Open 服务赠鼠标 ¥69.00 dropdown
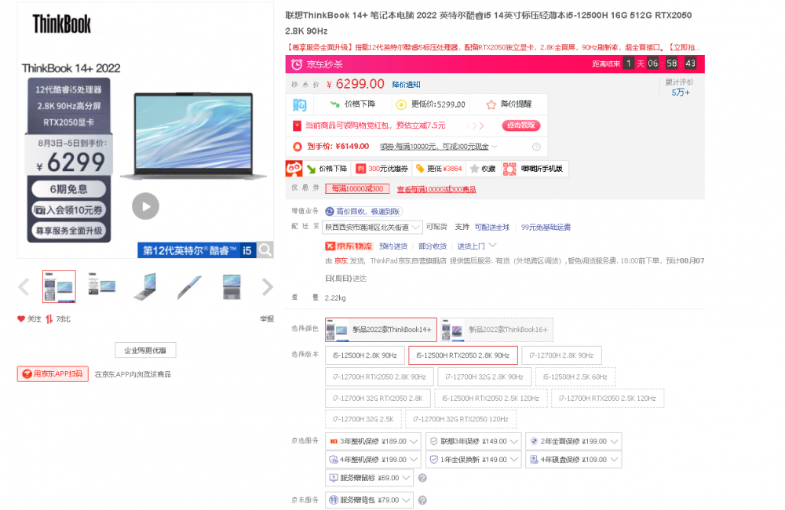Image resolution: width=785 pixels, height=510 pixels. click(x=369, y=478)
